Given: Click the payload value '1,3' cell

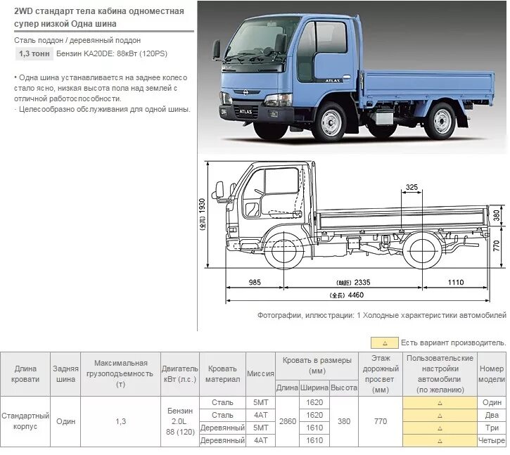Looking at the screenshot, I should tap(120, 421).
